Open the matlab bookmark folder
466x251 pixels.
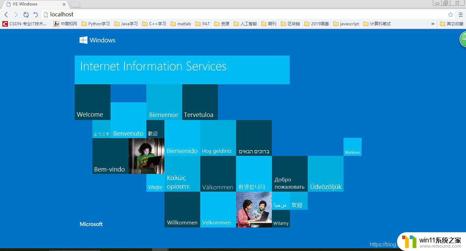click(x=181, y=24)
